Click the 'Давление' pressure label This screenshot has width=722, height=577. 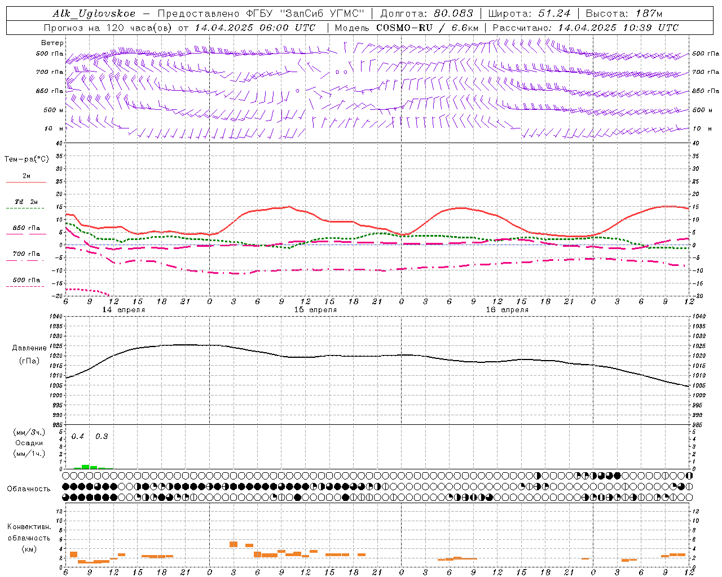[x=29, y=348]
